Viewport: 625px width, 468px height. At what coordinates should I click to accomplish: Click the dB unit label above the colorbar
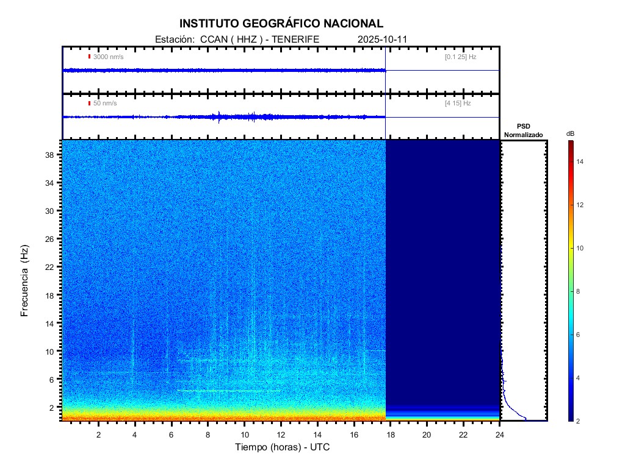[570, 133]
